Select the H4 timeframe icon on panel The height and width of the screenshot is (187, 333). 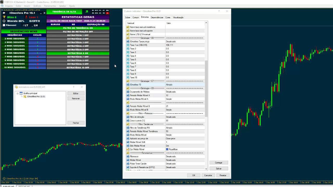click(100, 13)
